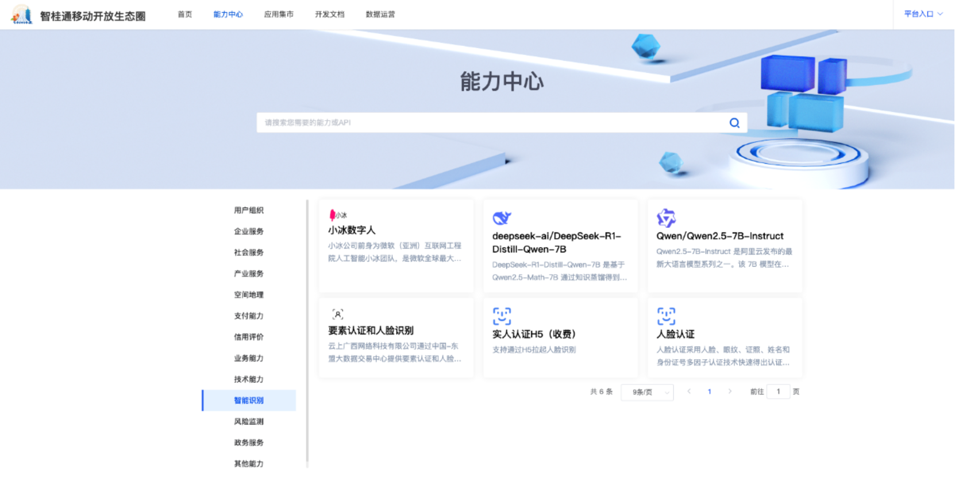Click the 能力中心 banner heading
The image size is (955, 478).
(x=502, y=81)
